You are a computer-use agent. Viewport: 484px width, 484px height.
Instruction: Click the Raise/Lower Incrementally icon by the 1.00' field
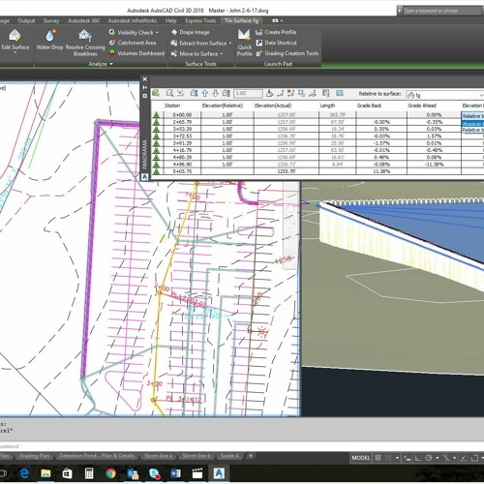pos(227,93)
